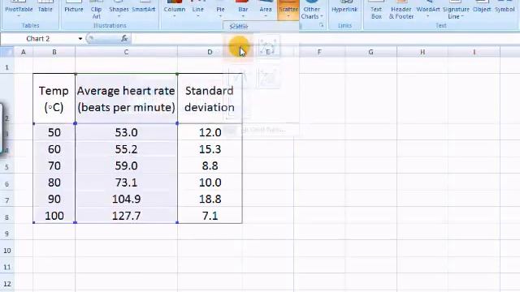This screenshot has width=520, height=292.
Task: Open the Shapes gallery
Action: tap(119, 10)
